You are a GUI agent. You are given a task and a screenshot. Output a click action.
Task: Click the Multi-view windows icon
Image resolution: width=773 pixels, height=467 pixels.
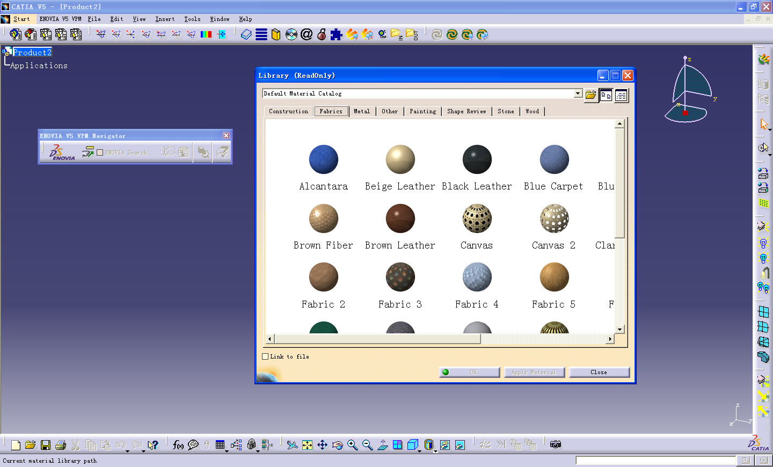[x=397, y=444]
